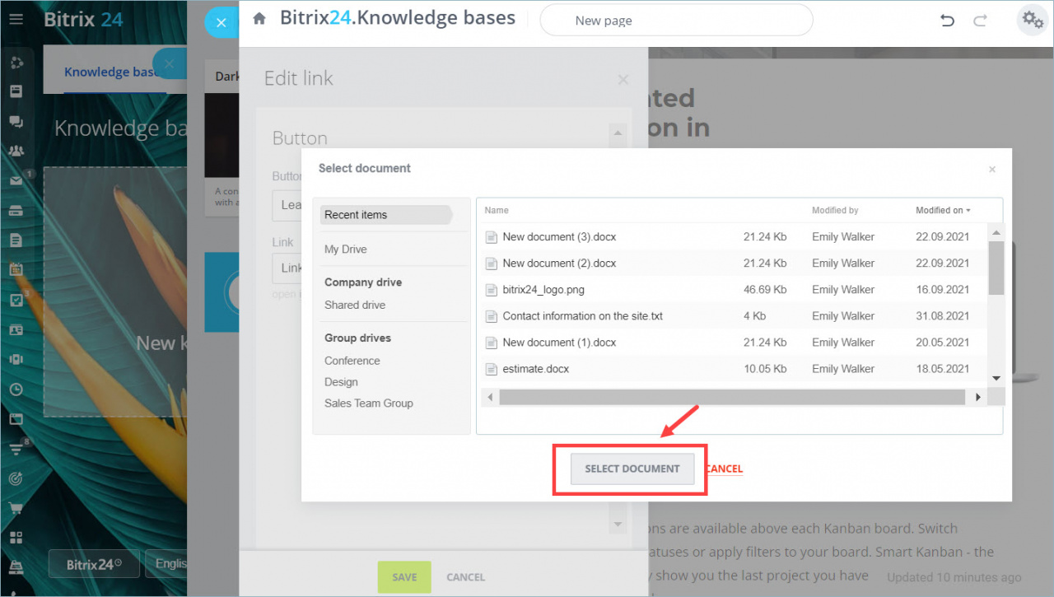
Task: Open My Drive in the document picker
Action: 346,250
